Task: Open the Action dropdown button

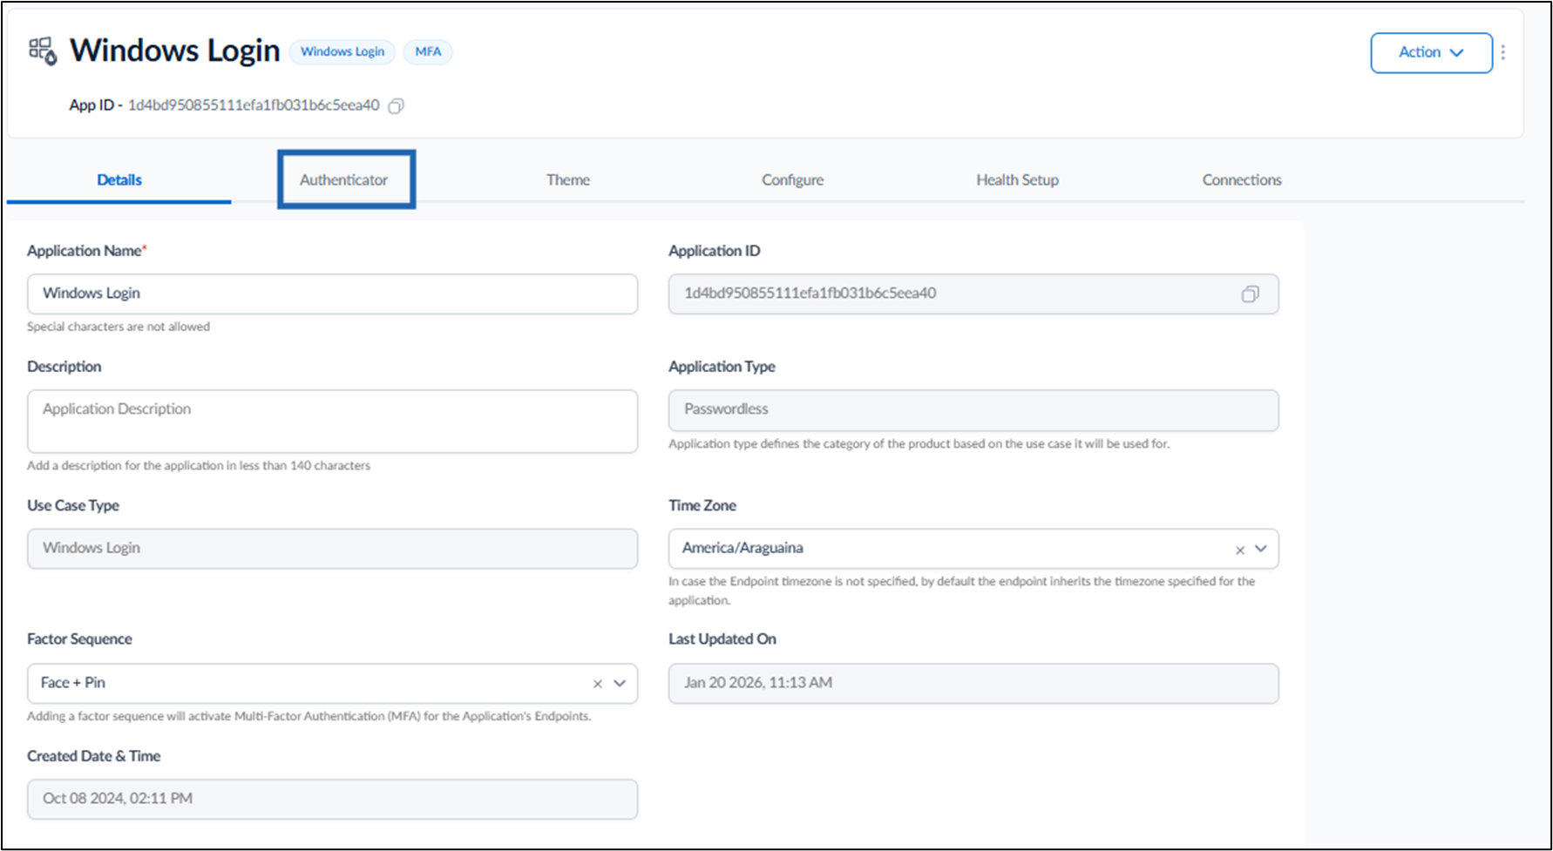Action: tap(1431, 53)
